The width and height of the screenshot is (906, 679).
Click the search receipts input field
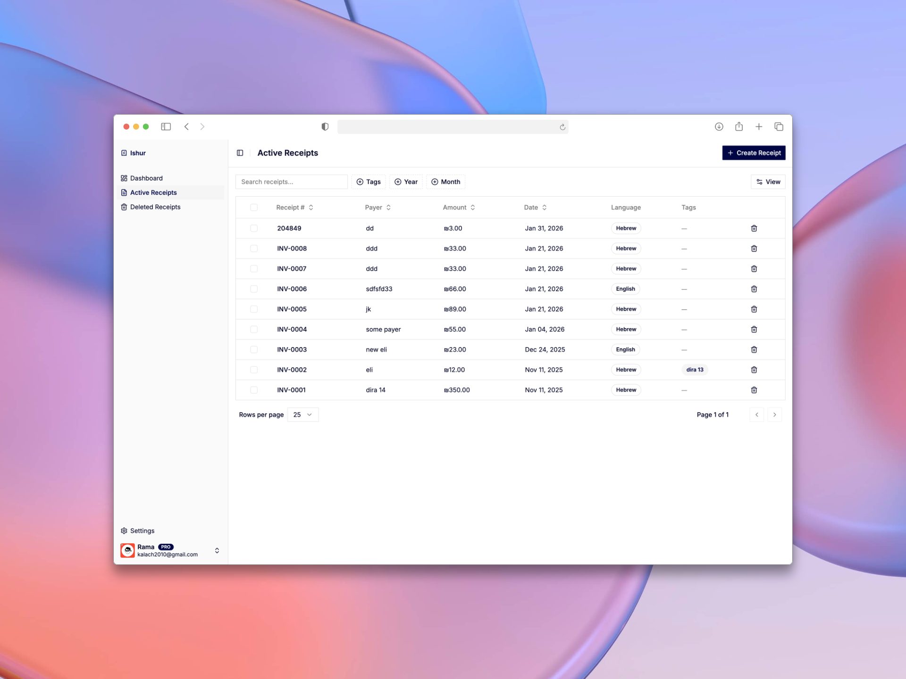click(x=291, y=182)
